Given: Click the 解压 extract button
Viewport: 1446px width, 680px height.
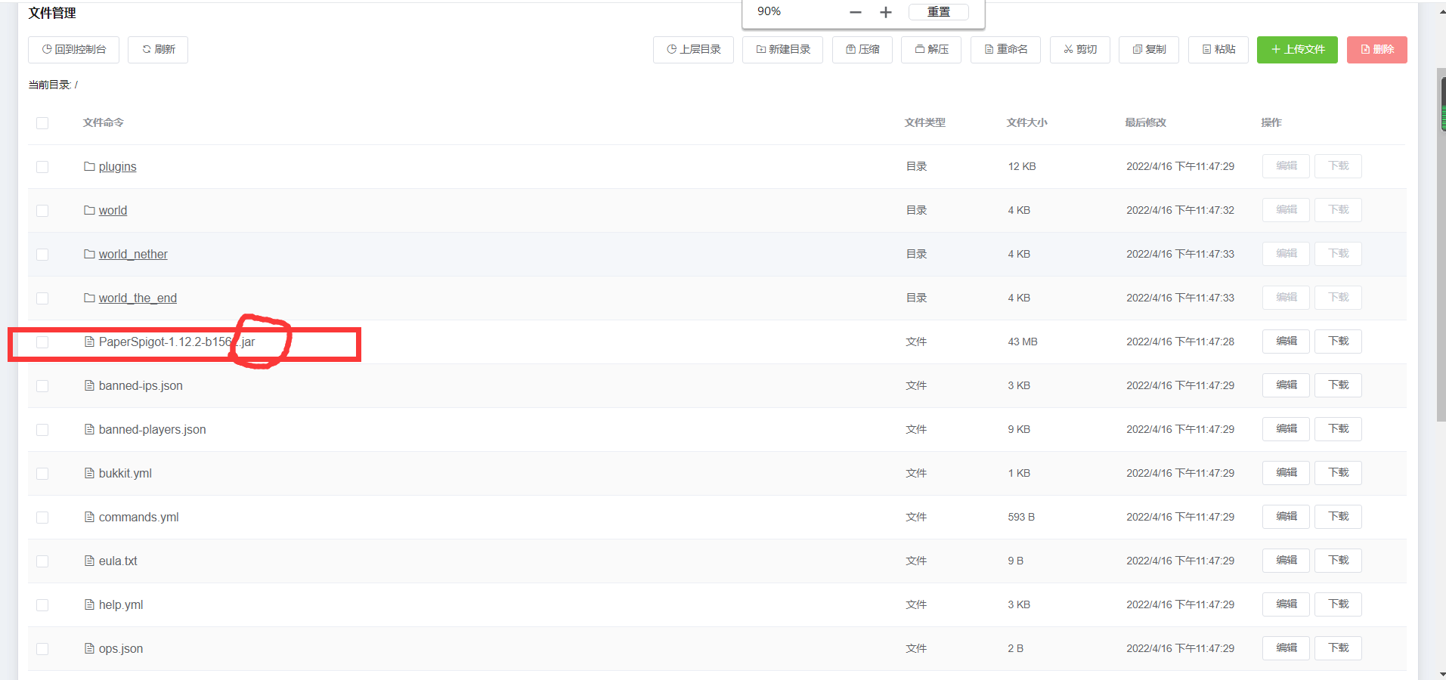Looking at the screenshot, I should point(931,50).
